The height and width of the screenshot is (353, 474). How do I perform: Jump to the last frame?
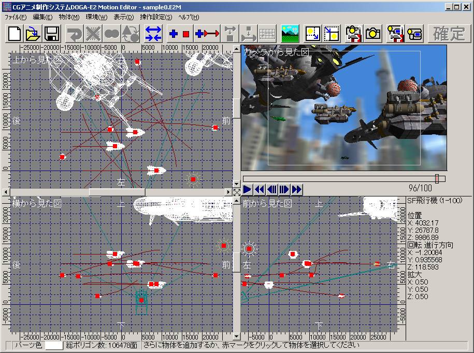[297, 190]
